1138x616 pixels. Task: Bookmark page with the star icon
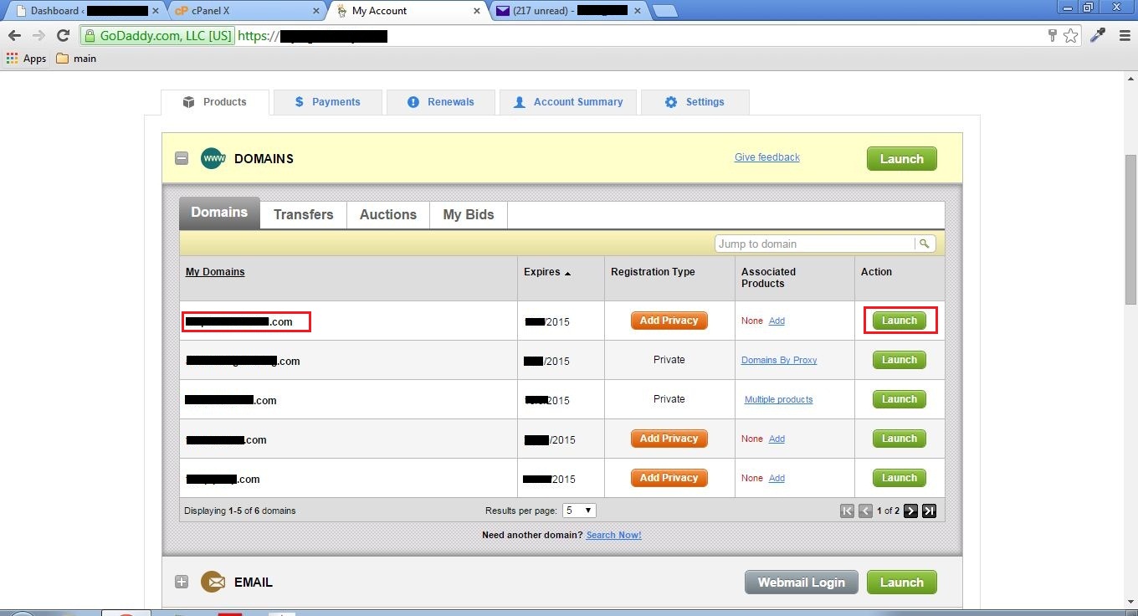coord(1071,36)
